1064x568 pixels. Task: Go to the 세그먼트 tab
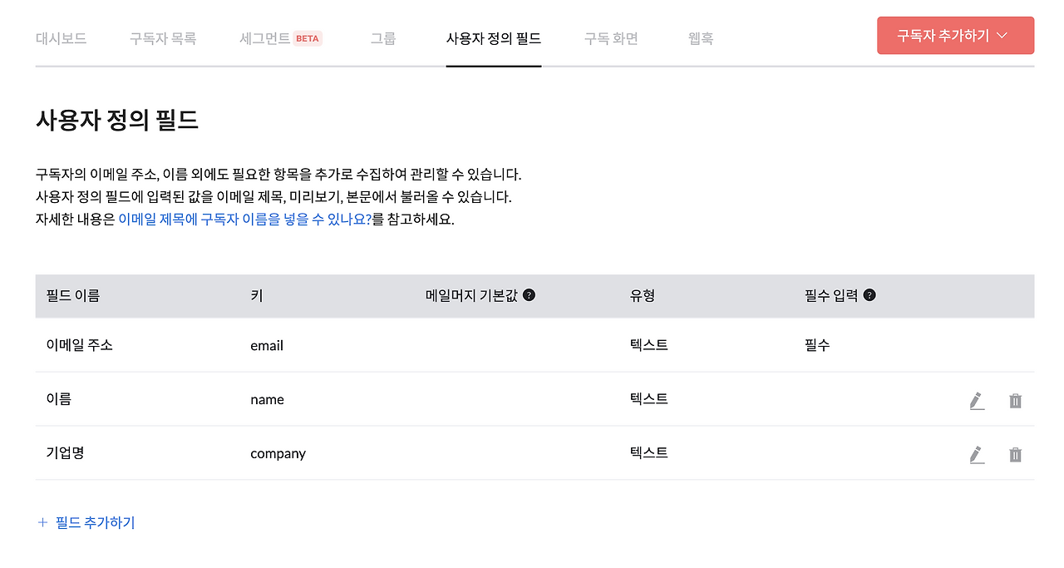264,37
